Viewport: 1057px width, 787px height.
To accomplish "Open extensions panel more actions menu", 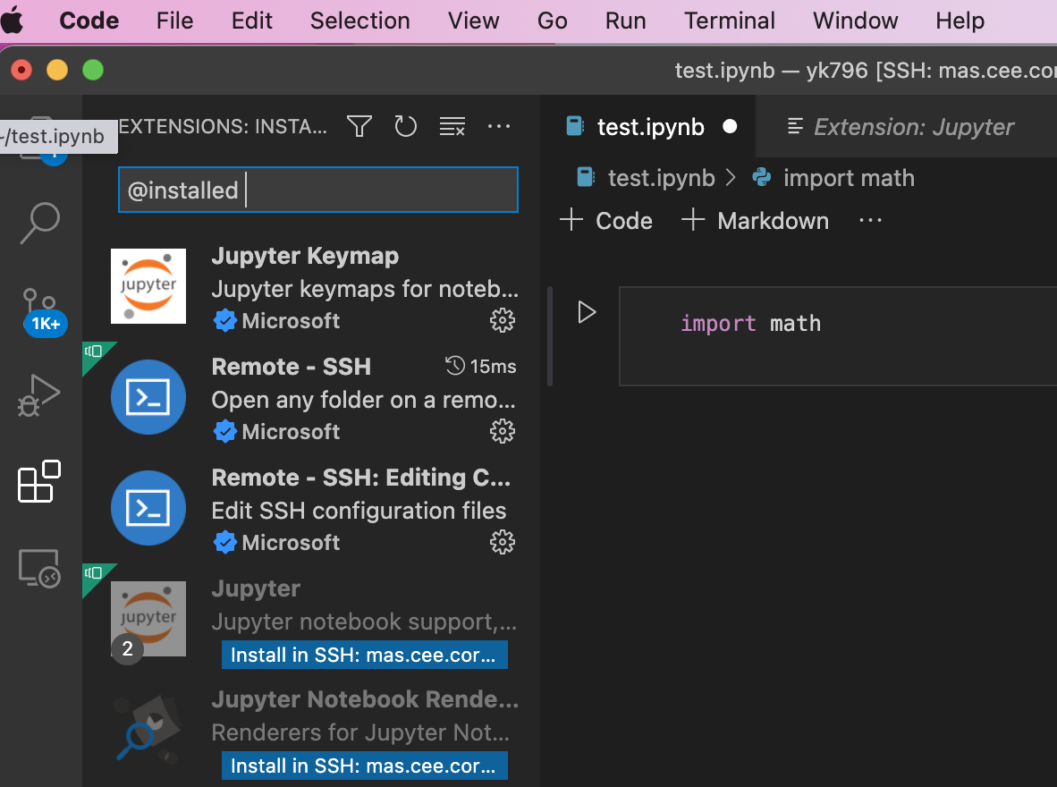I will [x=499, y=126].
